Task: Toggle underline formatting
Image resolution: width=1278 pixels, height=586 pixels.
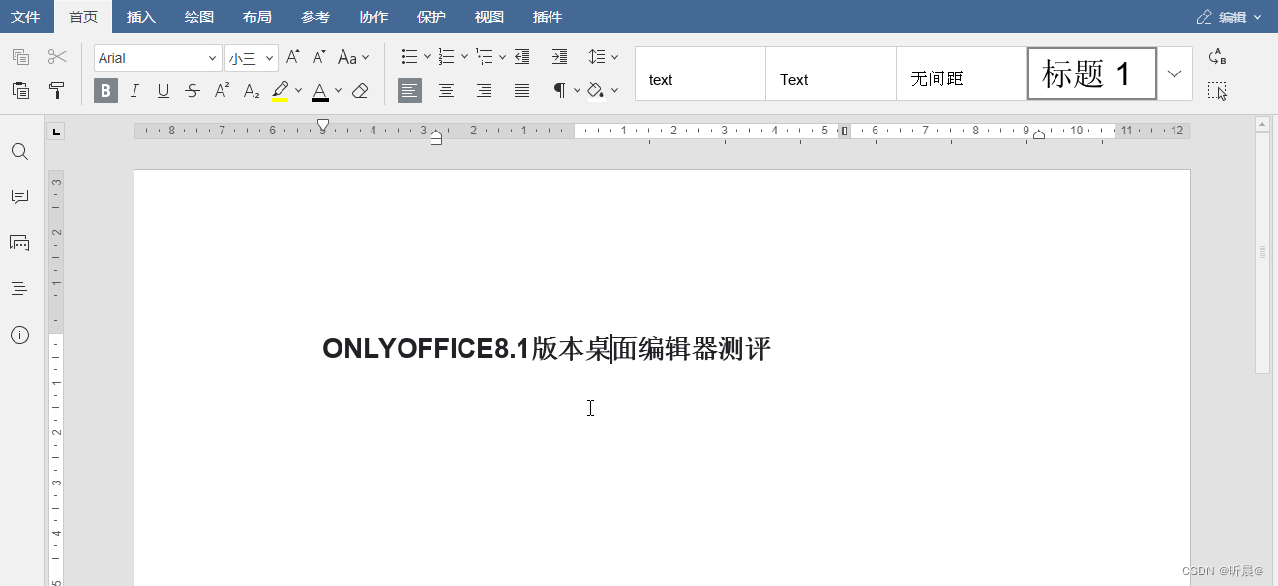Action: click(163, 91)
